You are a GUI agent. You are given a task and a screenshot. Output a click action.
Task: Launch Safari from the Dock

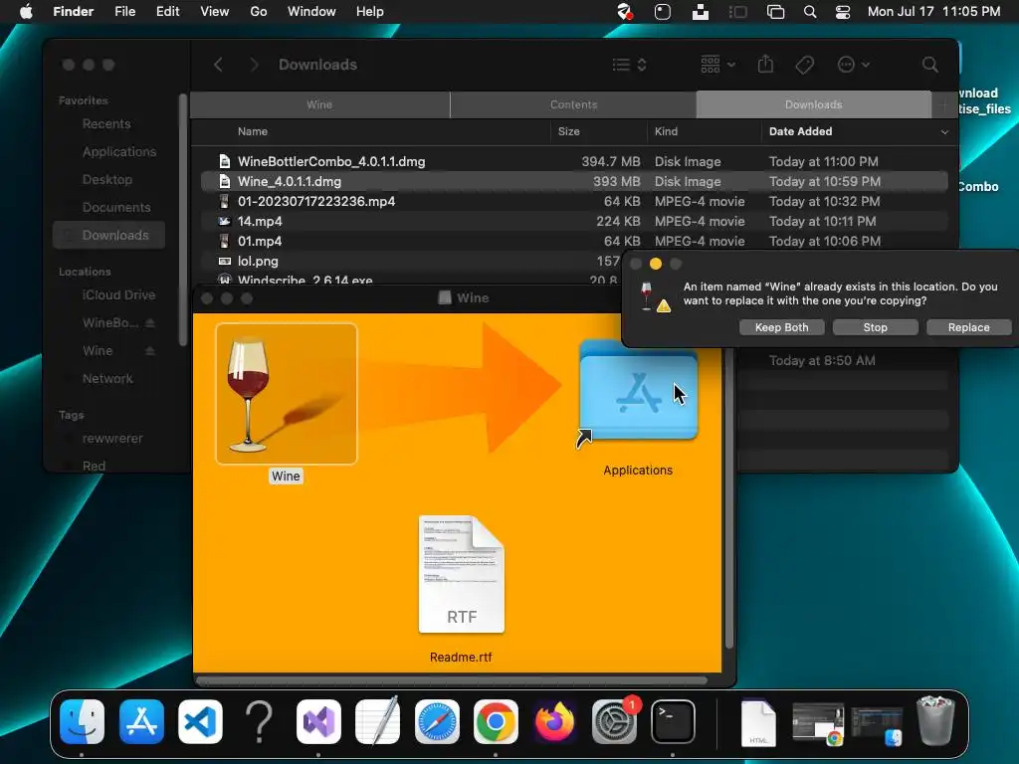pos(437,721)
